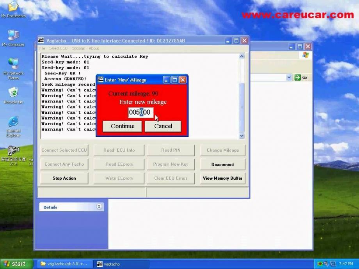Screen dimensions: 359x269
Task: Click the Read ECU Info button
Action: click(119, 150)
